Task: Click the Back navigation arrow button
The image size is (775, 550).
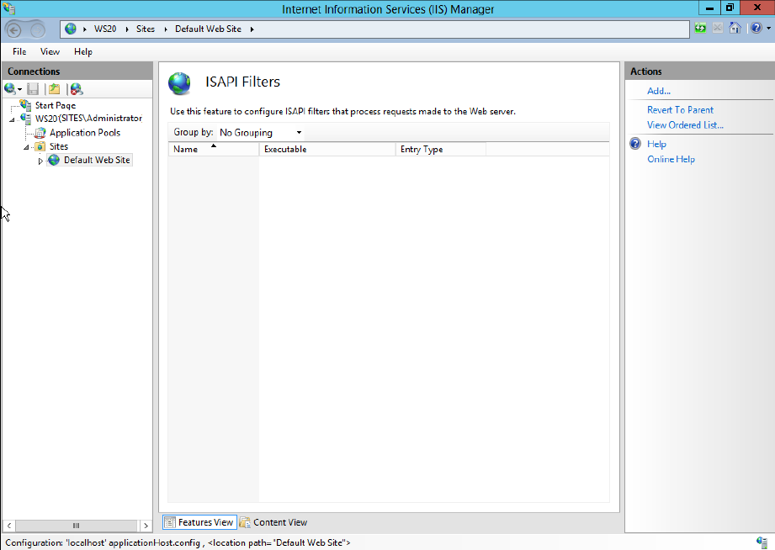Action: [14, 30]
